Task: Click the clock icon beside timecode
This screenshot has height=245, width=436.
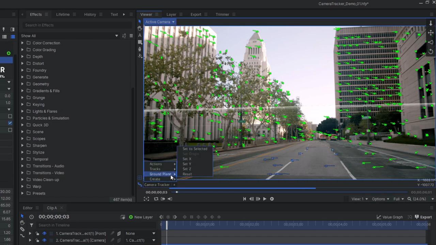Action: coord(31,217)
